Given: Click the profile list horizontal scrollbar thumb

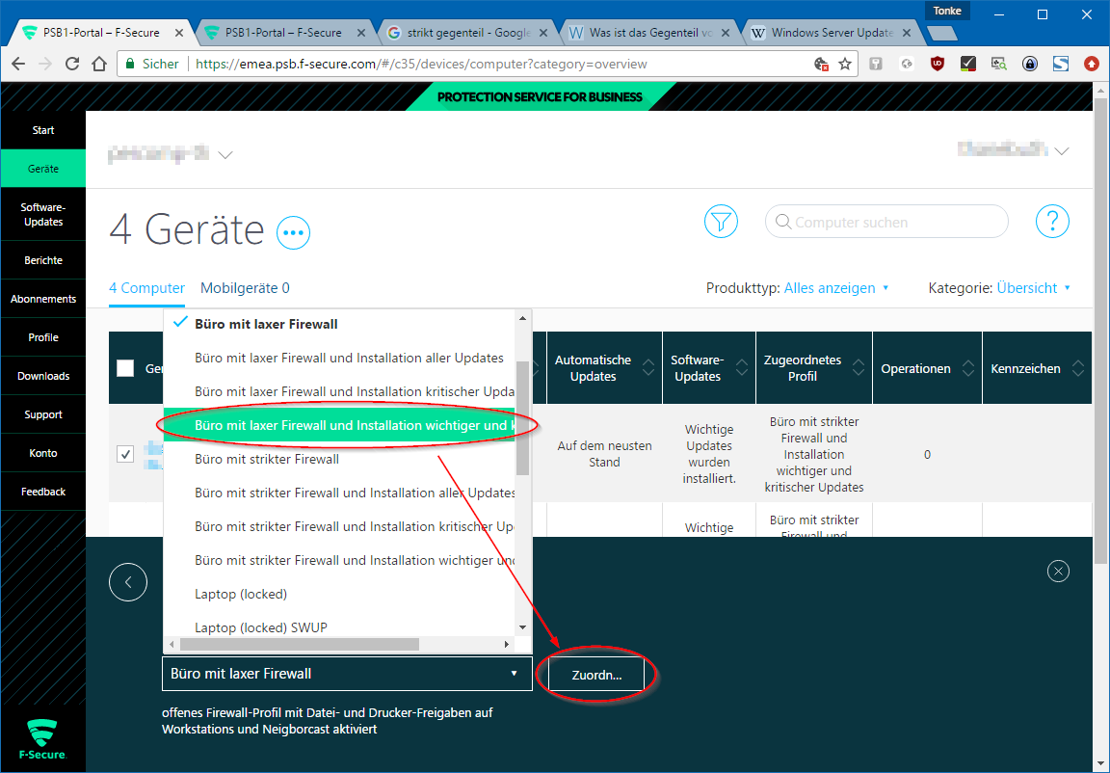Looking at the screenshot, I should tap(300, 644).
